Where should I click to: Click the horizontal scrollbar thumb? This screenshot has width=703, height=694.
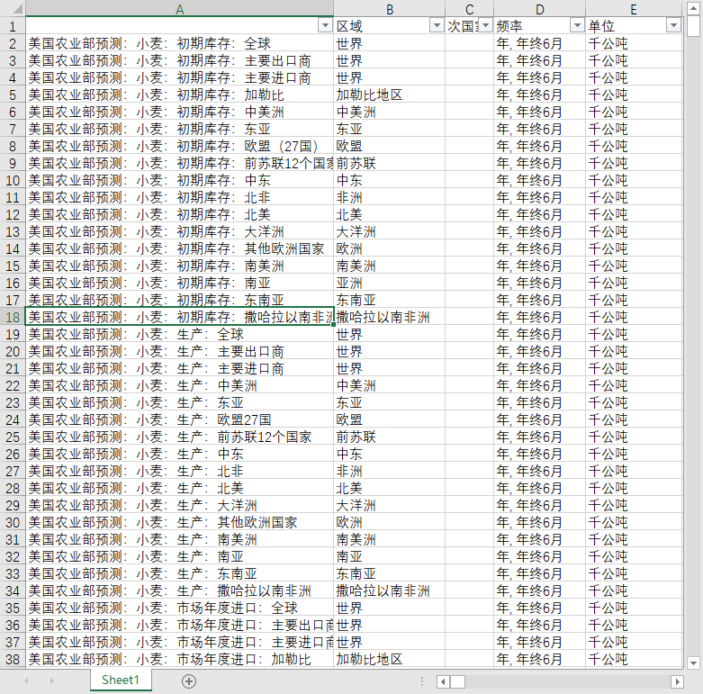click(x=457, y=682)
